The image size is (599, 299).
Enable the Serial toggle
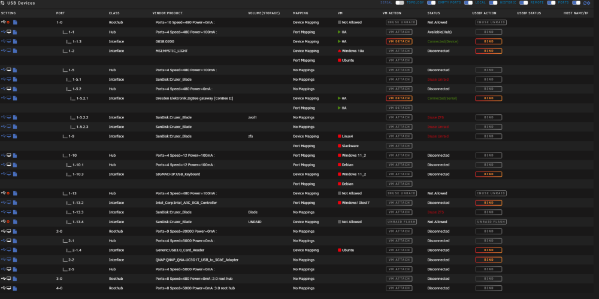click(400, 2)
